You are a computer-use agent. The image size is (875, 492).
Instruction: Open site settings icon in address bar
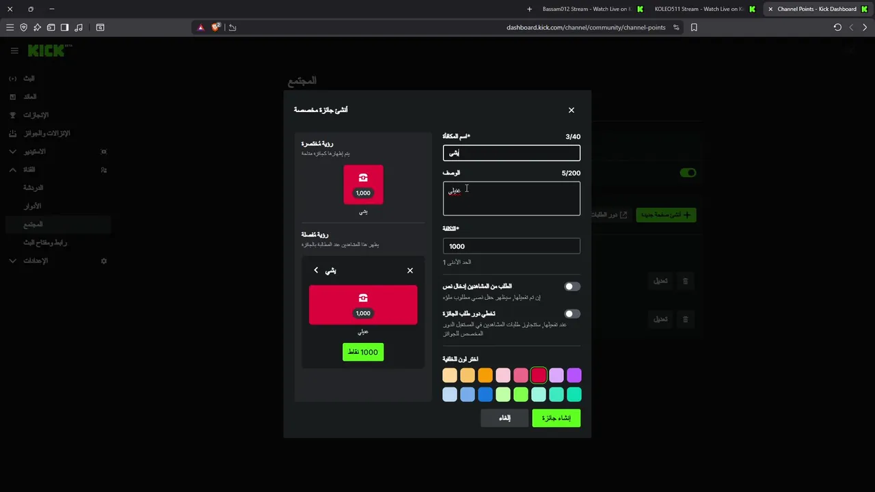coord(676,27)
